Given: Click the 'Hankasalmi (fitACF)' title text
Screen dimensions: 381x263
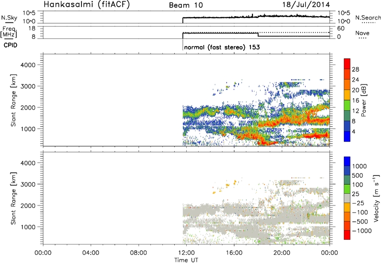Looking at the screenshot, I should coord(87,4).
